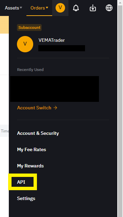Click the redacted email under VEMATrader
The width and height of the screenshot is (123, 217).
click(62, 48)
